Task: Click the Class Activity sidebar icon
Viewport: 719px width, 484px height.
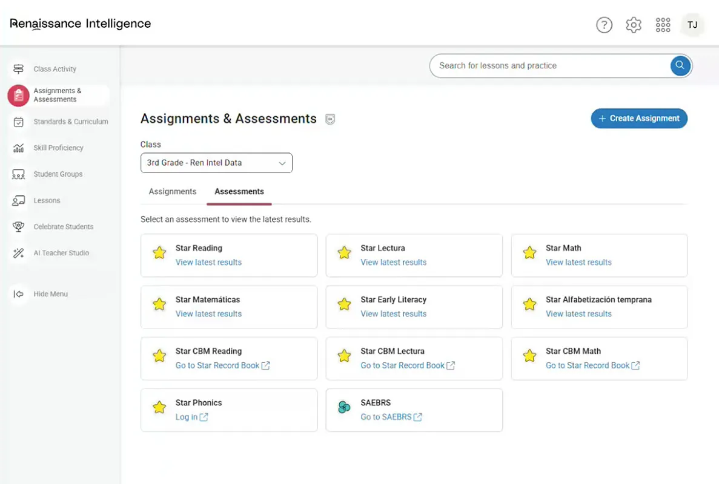Action: click(18, 69)
